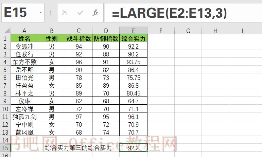Click cell with value 96.1
Viewport: 262px width, 157px height.
(133, 117)
